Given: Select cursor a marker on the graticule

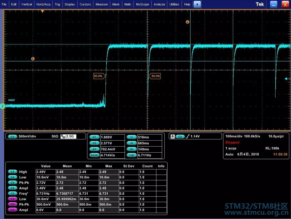Looking at the screenshot, I should coord(188,22).
